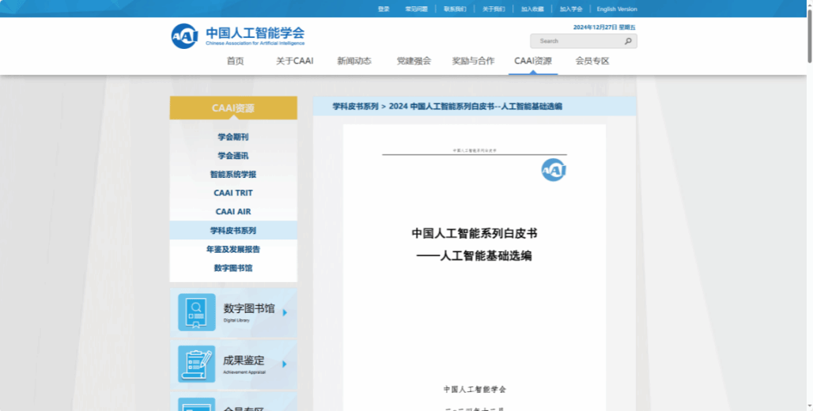
Task: Go to the 首页 home tab
Action: pos(235,61)
